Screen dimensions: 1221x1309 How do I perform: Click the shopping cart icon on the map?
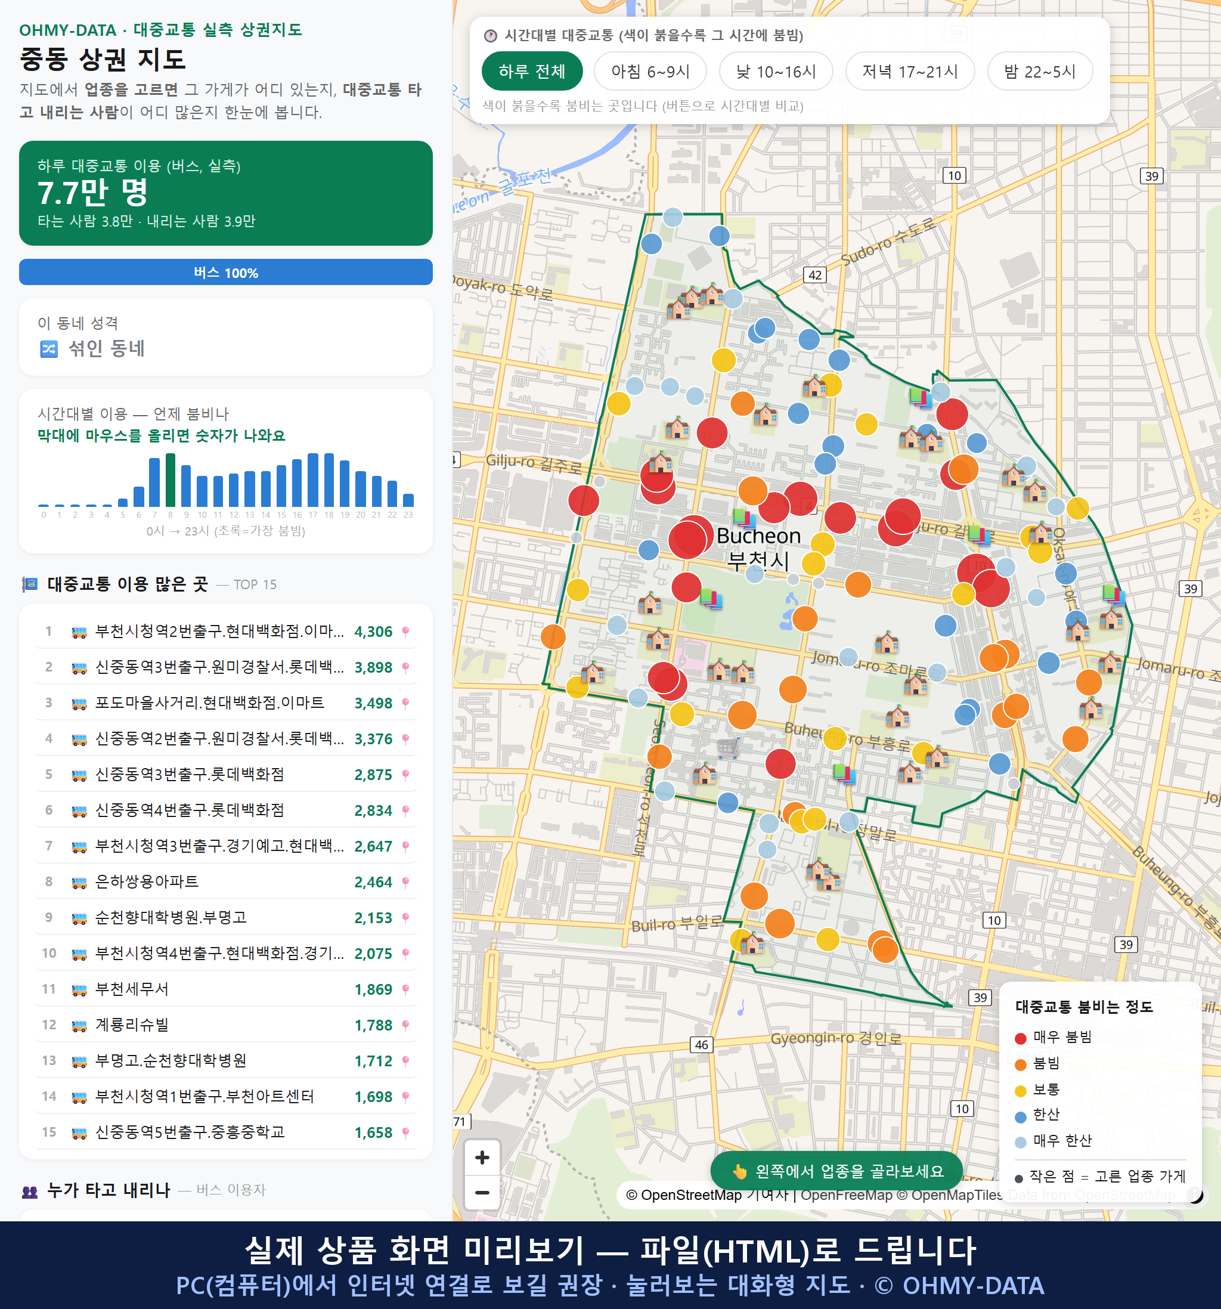(729, 748)
